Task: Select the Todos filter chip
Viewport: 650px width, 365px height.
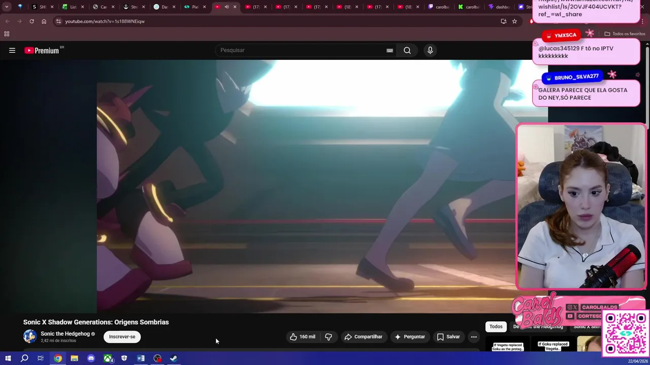Action: (x=496, y=326)
